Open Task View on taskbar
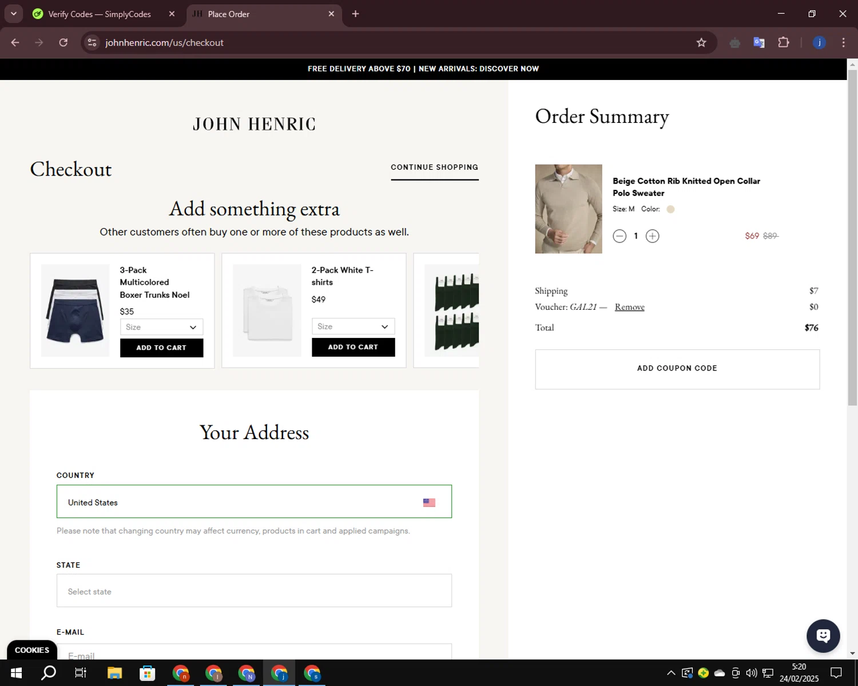 81,673
